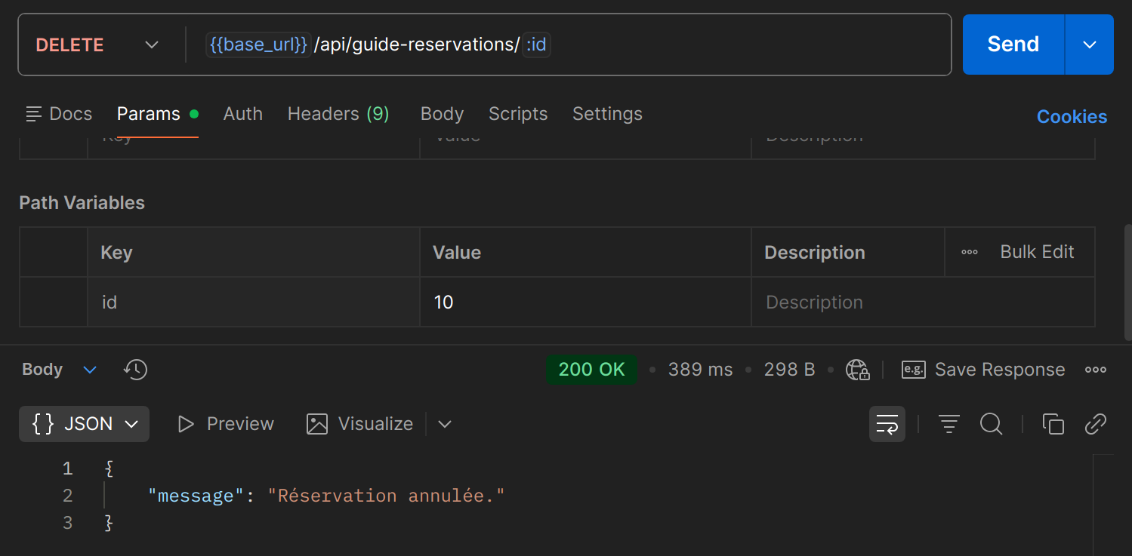1132x556 pixels.
Task: Click the Send button
Action: [1013, 45]
